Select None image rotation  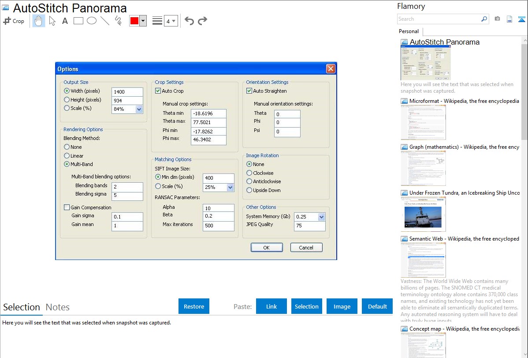click(249, 164)
